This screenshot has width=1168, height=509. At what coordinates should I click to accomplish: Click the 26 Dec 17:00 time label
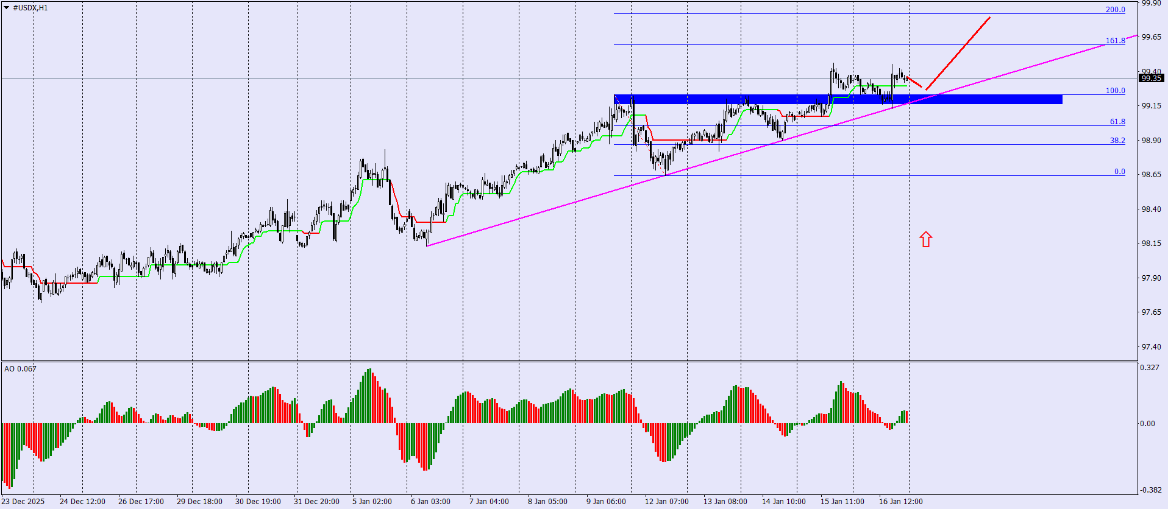141,502
